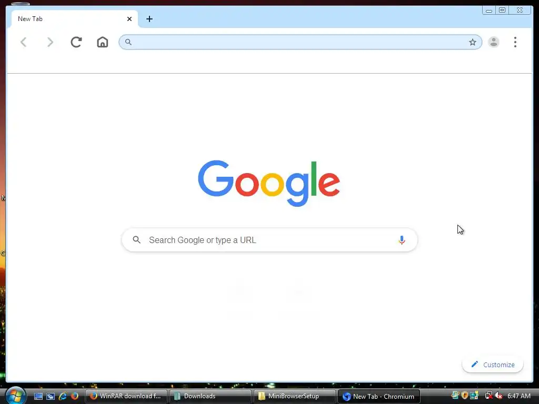Click the Google search box
Image resolution: width=539 pixels, height=404 pixels.
[x=269, y=240]
